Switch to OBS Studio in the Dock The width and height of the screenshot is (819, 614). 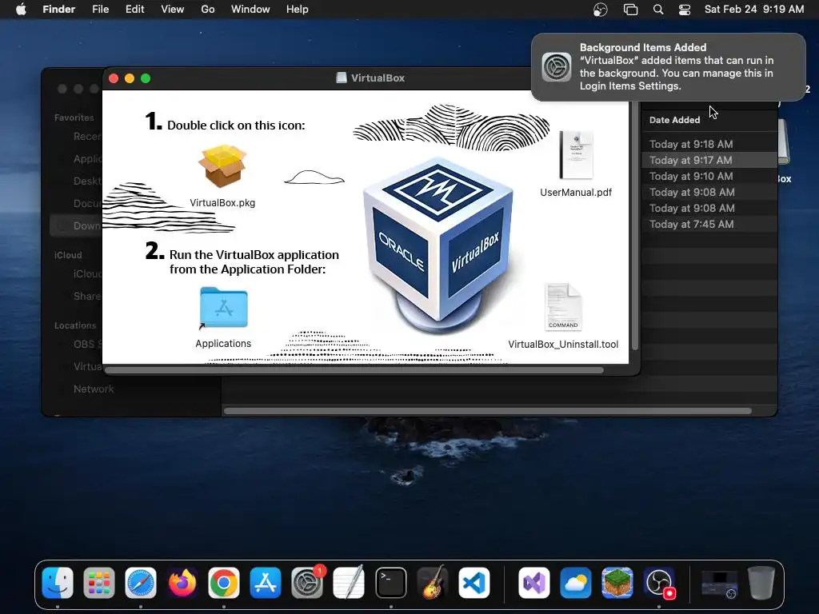(659, 583)
